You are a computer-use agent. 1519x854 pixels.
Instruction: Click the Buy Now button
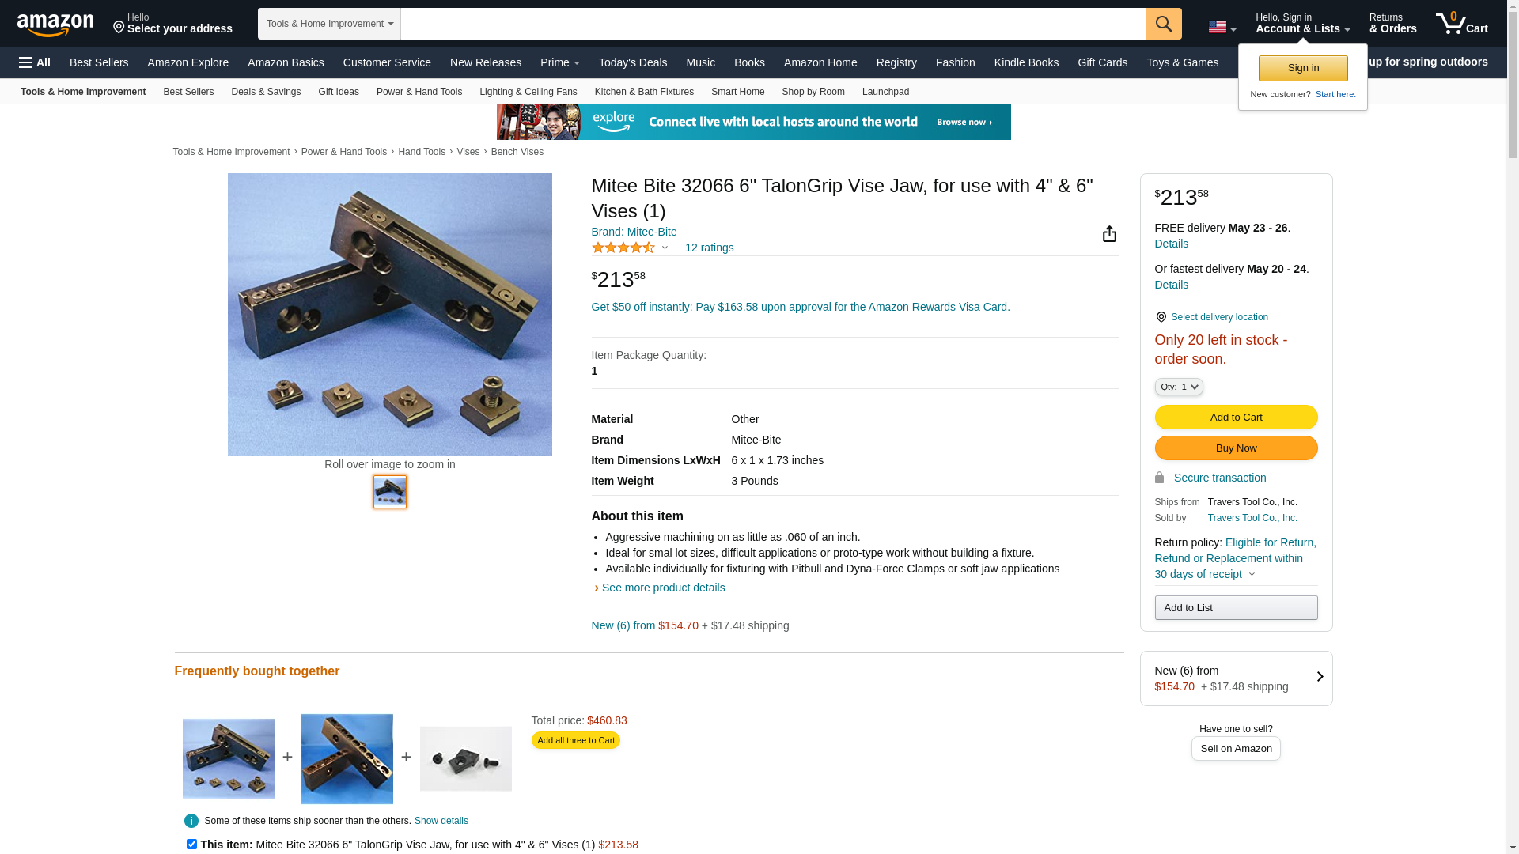point(1236,448)
